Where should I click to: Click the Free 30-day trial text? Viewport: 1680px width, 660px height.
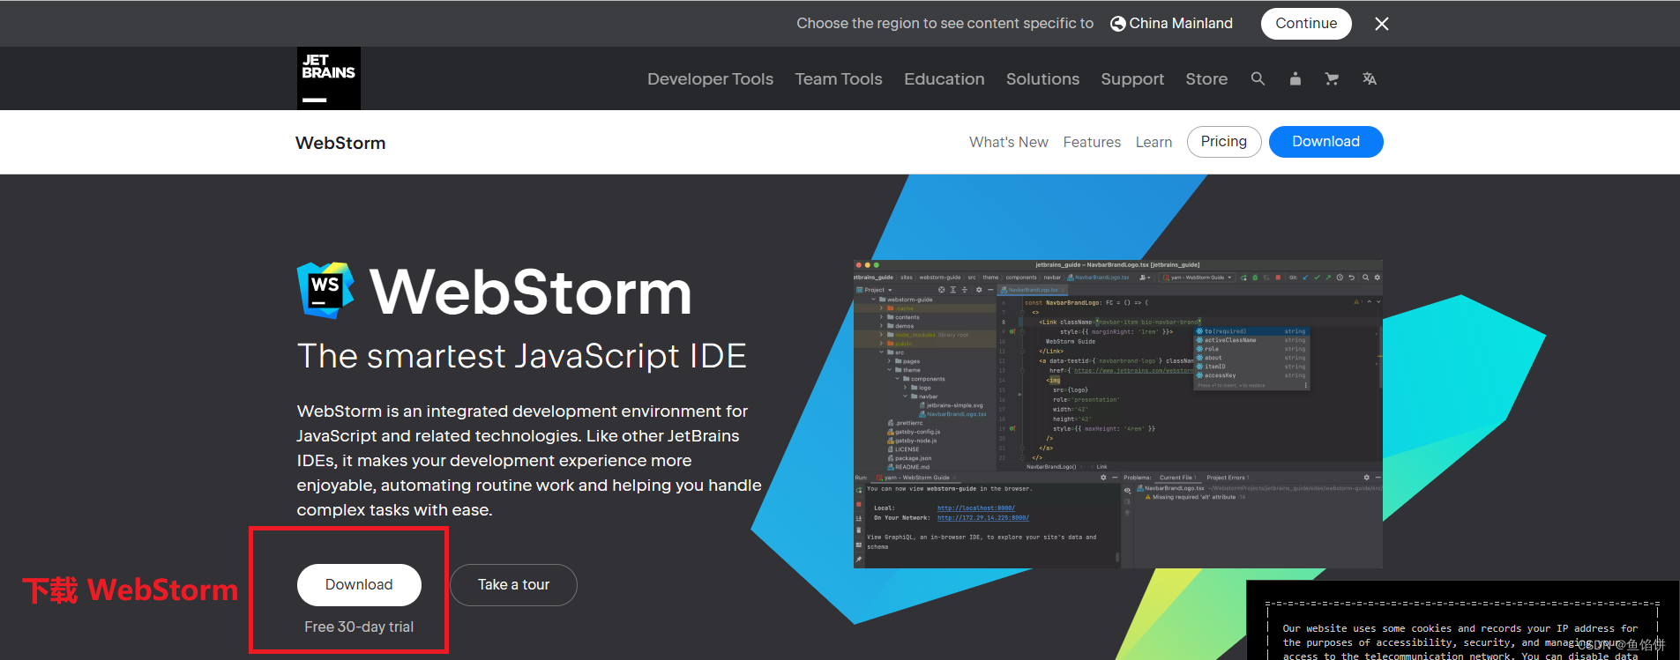pyautogui.click(x=359, y=627)
